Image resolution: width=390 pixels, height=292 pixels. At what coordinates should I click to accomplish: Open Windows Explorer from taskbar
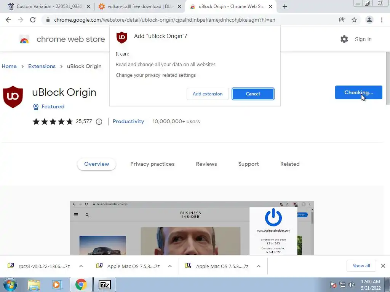pyautogui.click(x=34, y=284)
